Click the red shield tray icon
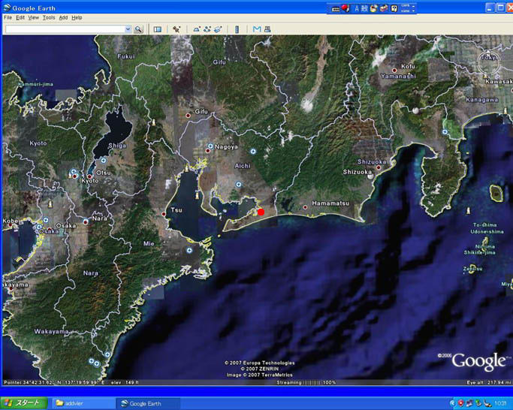The height and width of the screenshot is (410, 513). pyautogui.click(x=461, y=403)
